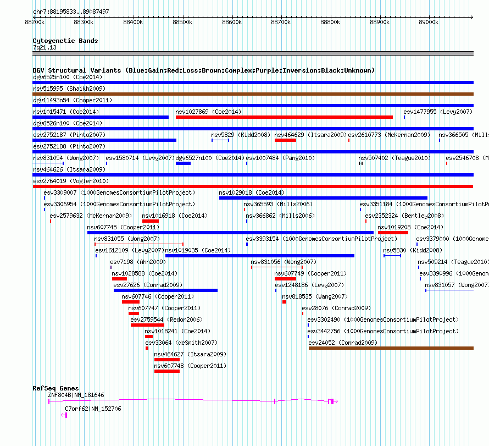This screenshot has width=489, height=446.
Task: Click nsv607747 (Cooper2011) variant label
Action: pyautogui.click(x=164, y=308)
